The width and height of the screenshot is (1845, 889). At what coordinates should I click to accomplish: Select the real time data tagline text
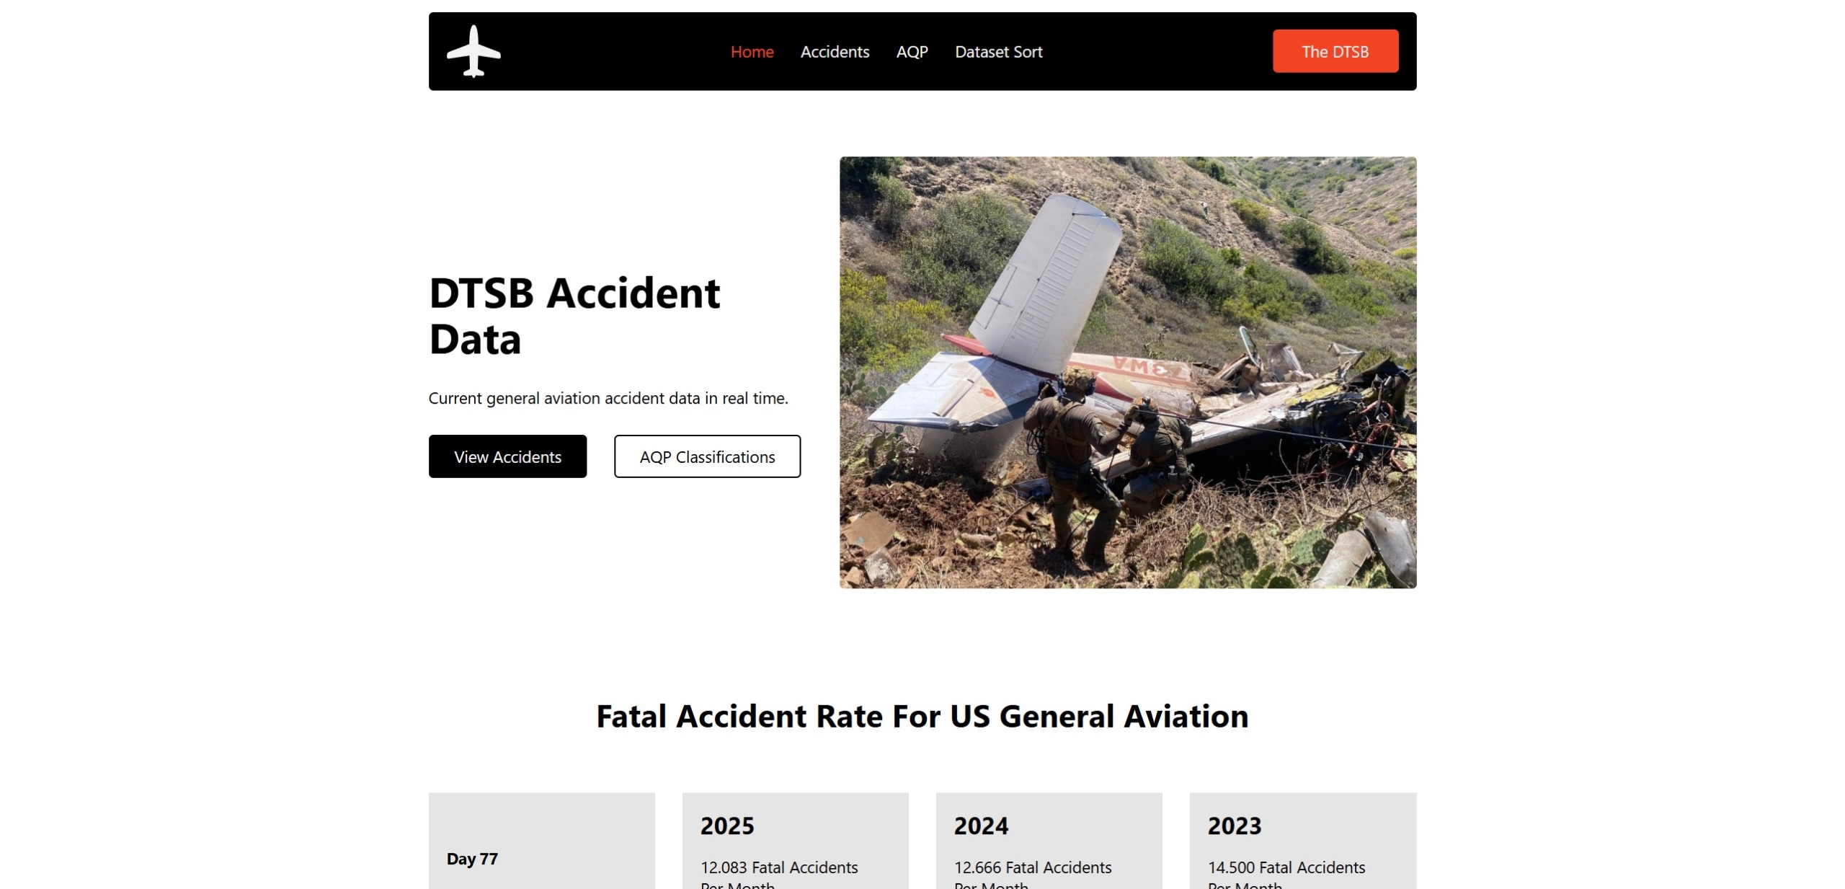tap(608, 398)
